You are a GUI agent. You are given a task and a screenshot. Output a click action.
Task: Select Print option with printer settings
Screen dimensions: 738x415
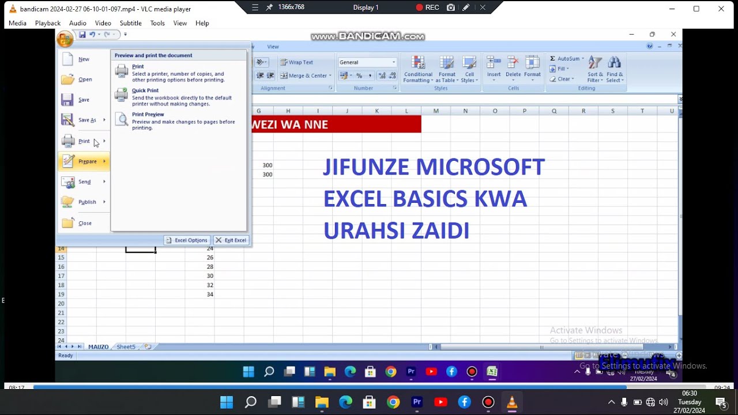click(x=179, y=73)
